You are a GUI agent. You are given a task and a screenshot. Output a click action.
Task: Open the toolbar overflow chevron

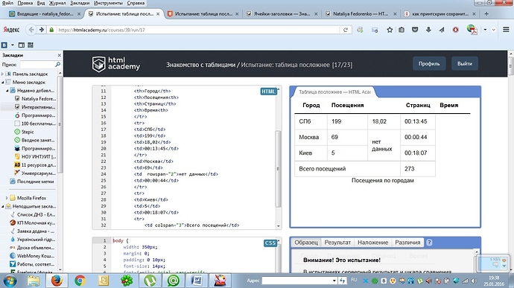(494, 30)
